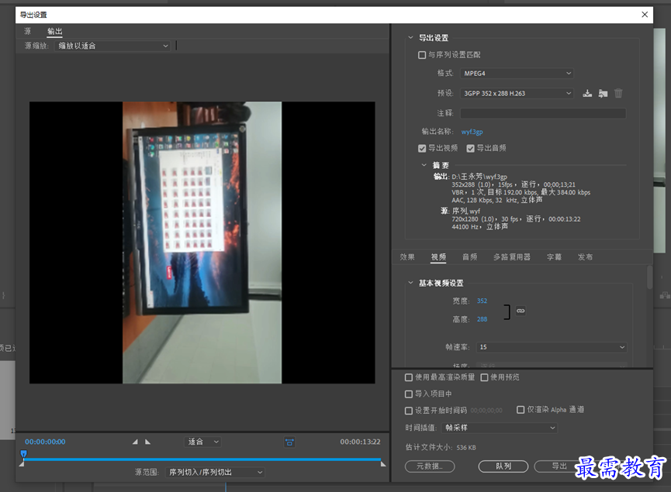Click the import preset icon

[x=603, y=93]
